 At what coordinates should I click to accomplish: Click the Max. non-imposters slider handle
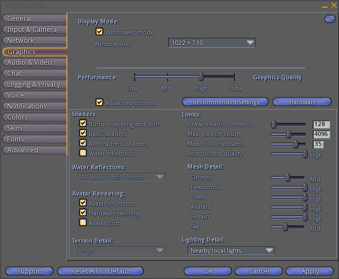pos(296,144)
